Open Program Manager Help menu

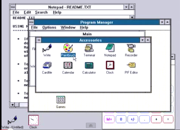point(84,28)
